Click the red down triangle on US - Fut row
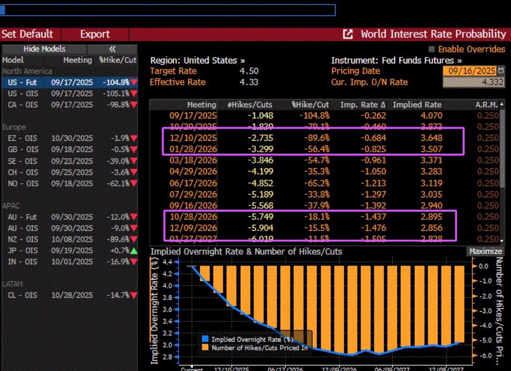The height and width of the screenshot is (371, 511). [133, 82]
